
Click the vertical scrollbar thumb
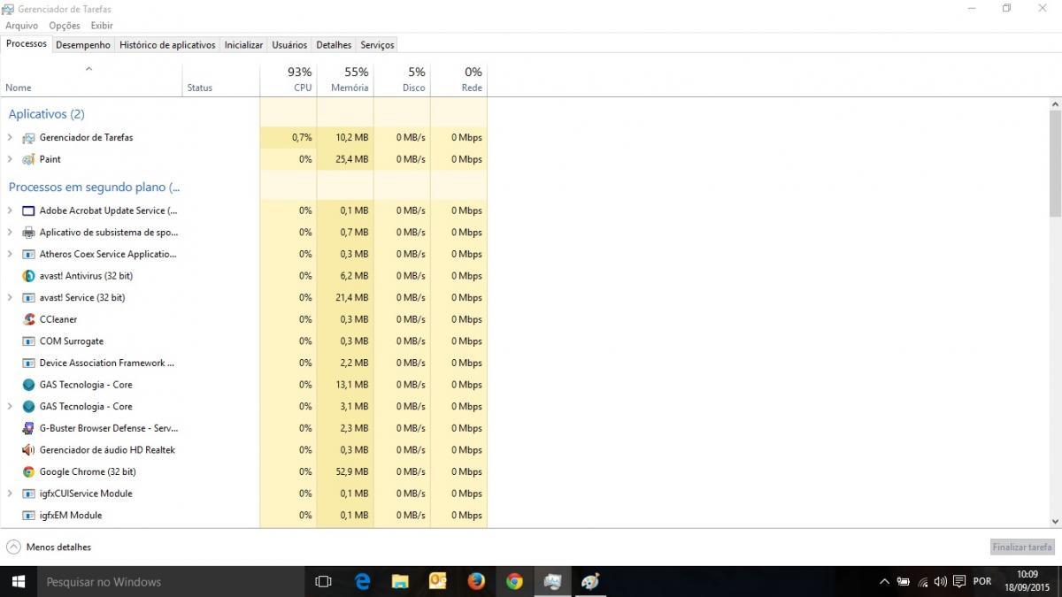click(x=1055, y=164)
